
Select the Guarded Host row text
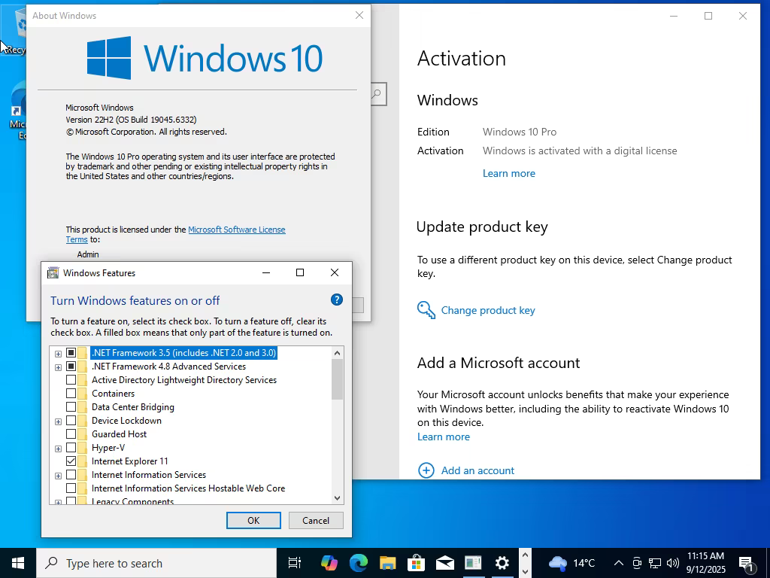point(119,434)
